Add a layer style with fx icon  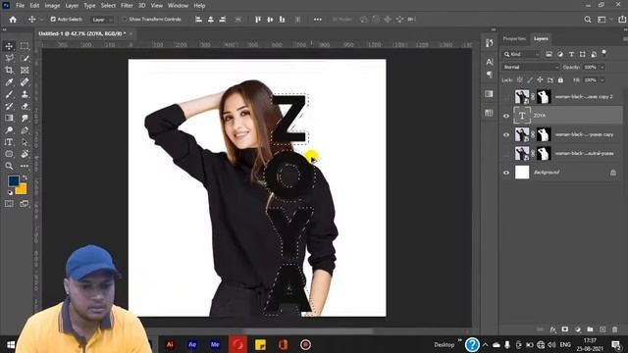552,329
